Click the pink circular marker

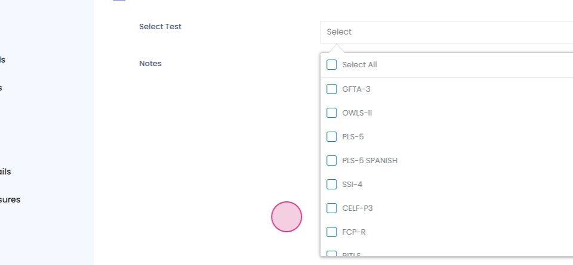click(286, 217)
